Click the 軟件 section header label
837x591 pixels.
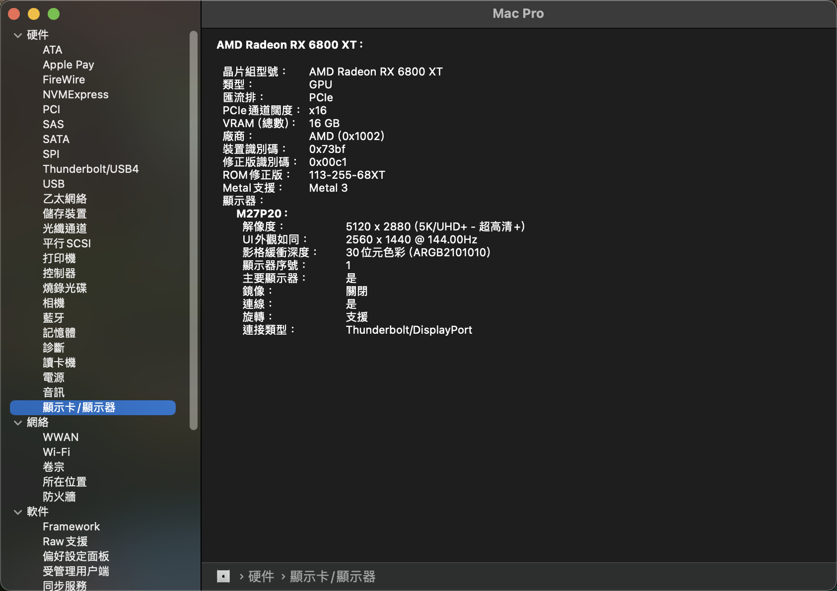[38, 512]
